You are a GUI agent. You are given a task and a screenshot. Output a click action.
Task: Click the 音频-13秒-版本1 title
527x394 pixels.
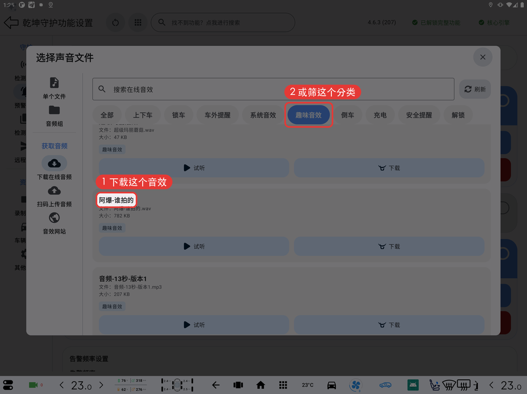pyautogui.click(x=123, y=279)
